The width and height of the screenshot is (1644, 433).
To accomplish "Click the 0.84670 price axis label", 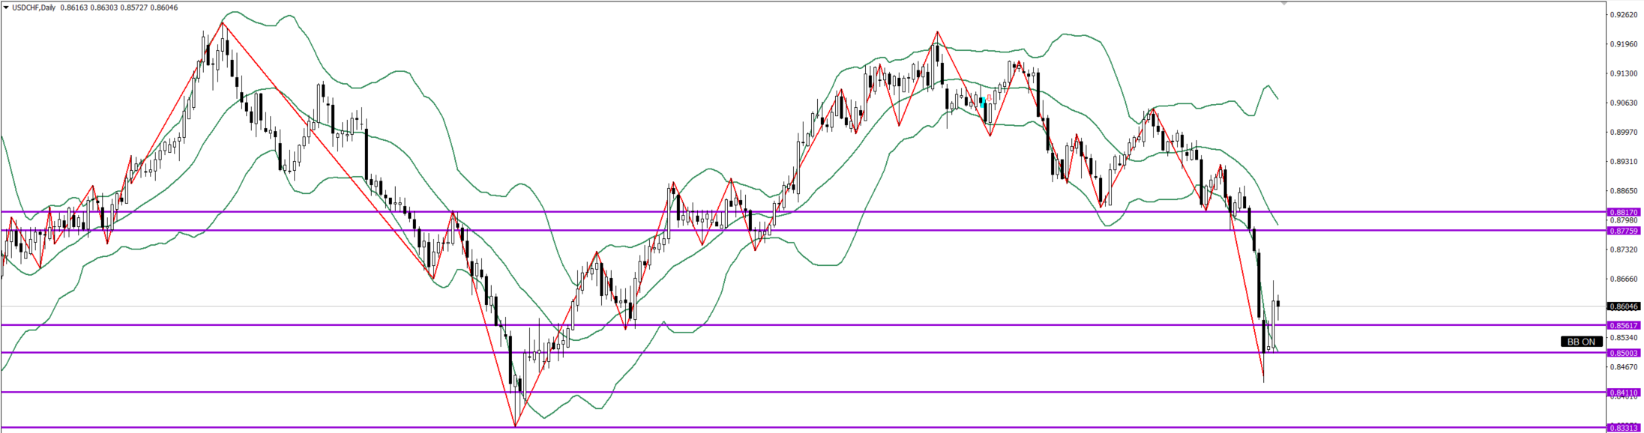I will (1623, 366).
